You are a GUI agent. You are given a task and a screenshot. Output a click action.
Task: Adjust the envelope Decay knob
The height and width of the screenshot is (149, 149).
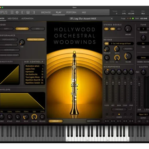(x=26, y=117)
